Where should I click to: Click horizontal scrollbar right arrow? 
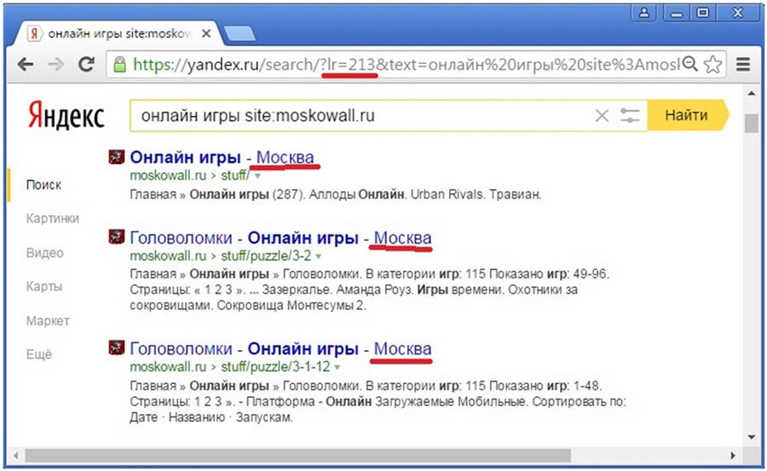click(733, 456)
